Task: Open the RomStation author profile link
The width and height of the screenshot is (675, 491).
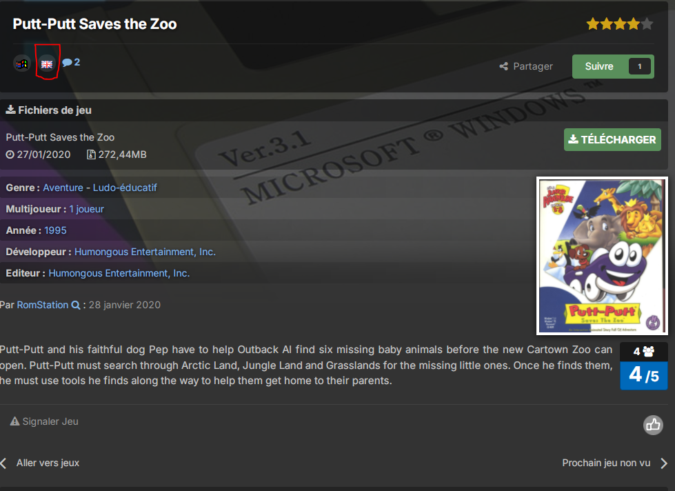Action: tap(43, 305)
